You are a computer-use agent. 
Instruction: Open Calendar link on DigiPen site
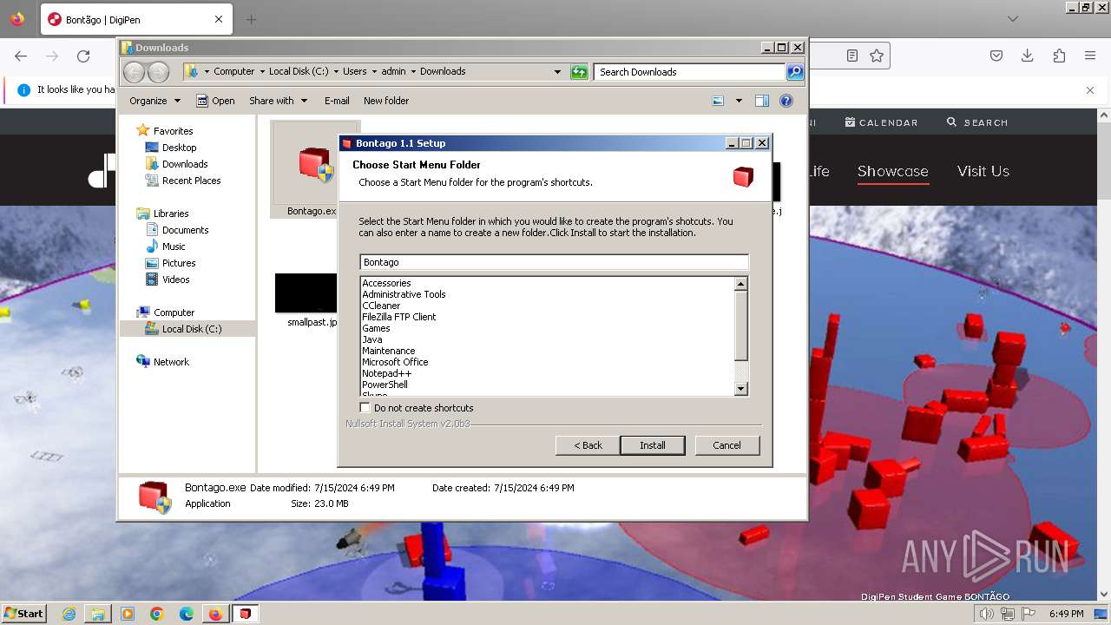881,122
